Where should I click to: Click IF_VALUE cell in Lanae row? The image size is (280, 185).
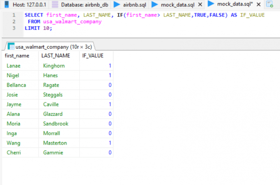click(96, 66)
